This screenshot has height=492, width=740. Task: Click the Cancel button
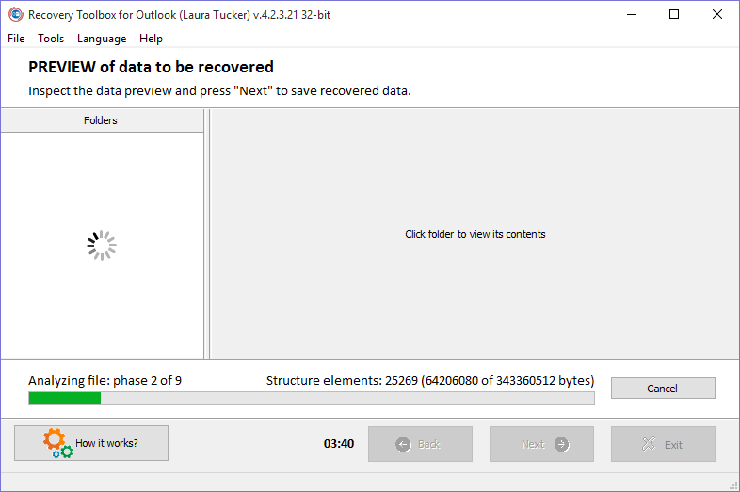click(663, 389)
